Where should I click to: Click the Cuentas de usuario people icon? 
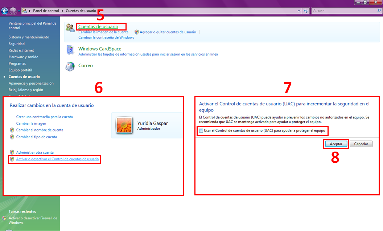click(x=70, y=28)
